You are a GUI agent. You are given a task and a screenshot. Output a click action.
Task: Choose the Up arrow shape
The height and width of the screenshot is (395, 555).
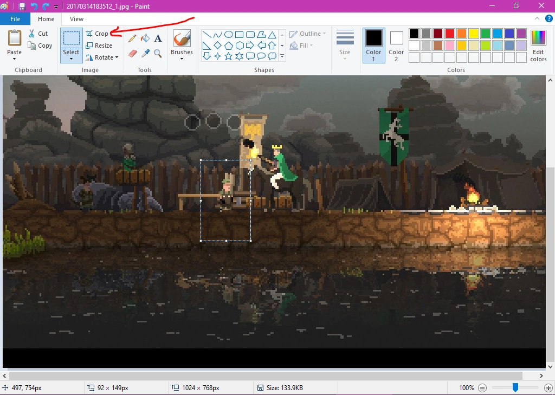coord(272,46)
